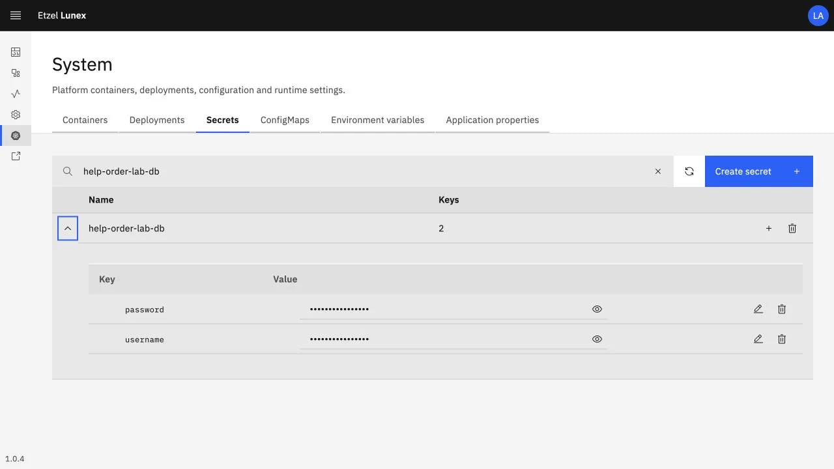The width and height of the screenshot is (834, 469).
Task: Click the keys count 2 cell
Action: [441, 229]
